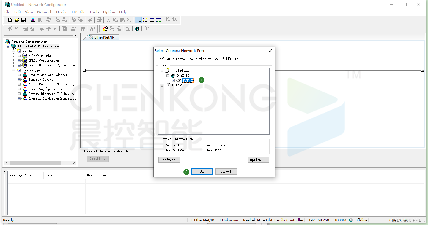Screen dimensions: 428x225
Task: Expand the OMRON Corporation vendor node
Action: [x=19, y=61]
